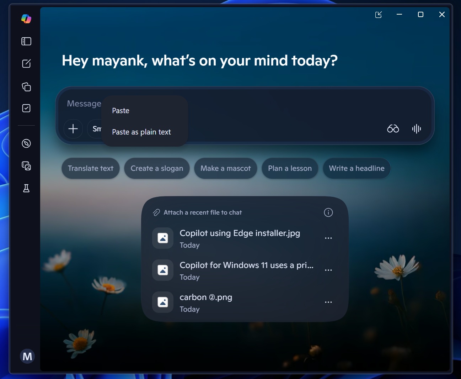Select Paste from the context menu
Viewport: 461px width, 379px height.
(x=120, y=111)
